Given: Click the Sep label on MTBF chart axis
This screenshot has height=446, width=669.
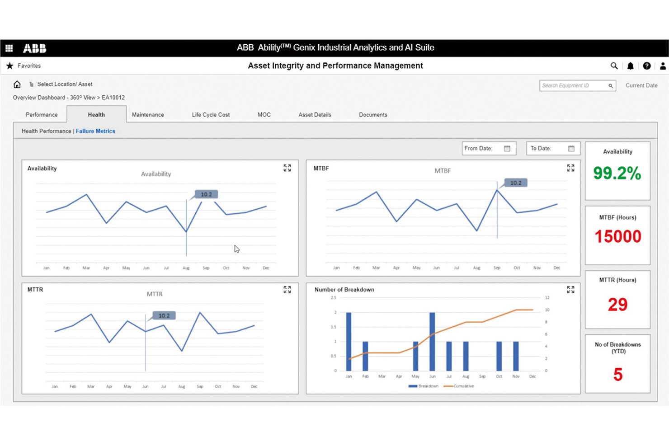Looking at the screenshot, I should coord(497,268).
